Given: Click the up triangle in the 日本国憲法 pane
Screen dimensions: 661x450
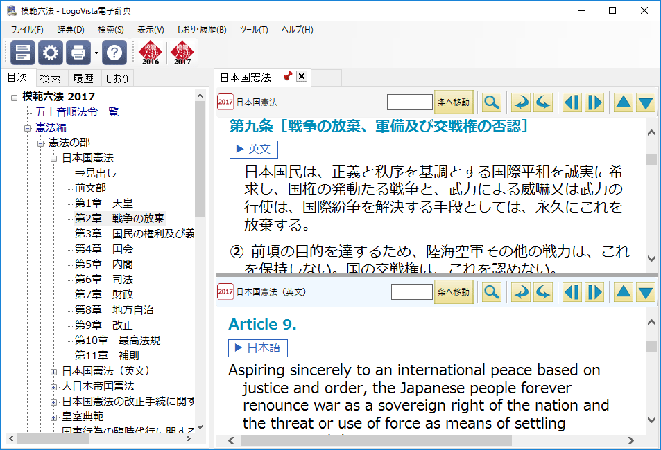Looking at the screenshot, I should click(624, 102).
